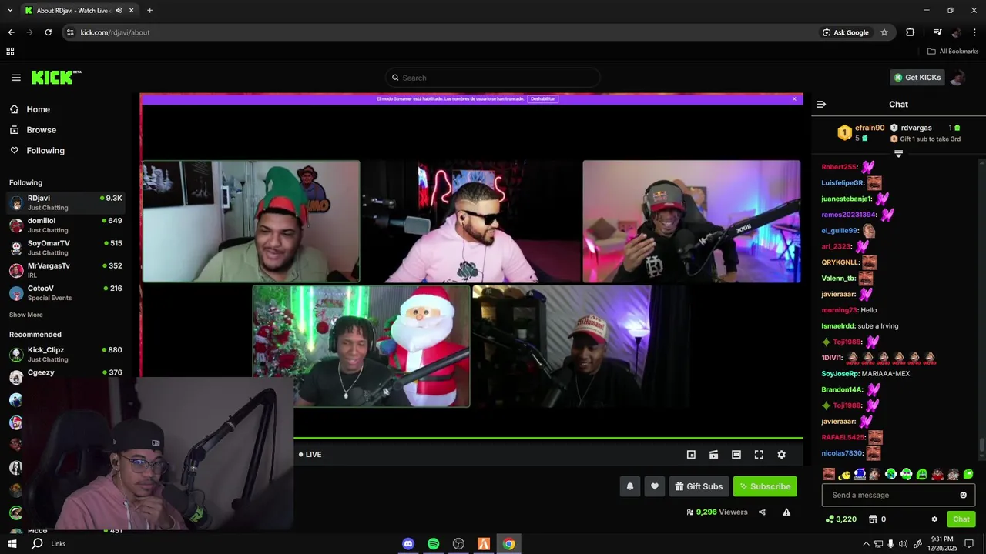This screenshot has width=986, height=554.
Task: Open Kick_Clipz recommended channel
Action: 65,355
